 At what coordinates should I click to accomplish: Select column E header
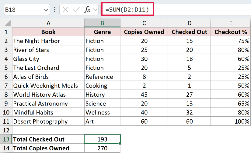click(231, 23)
